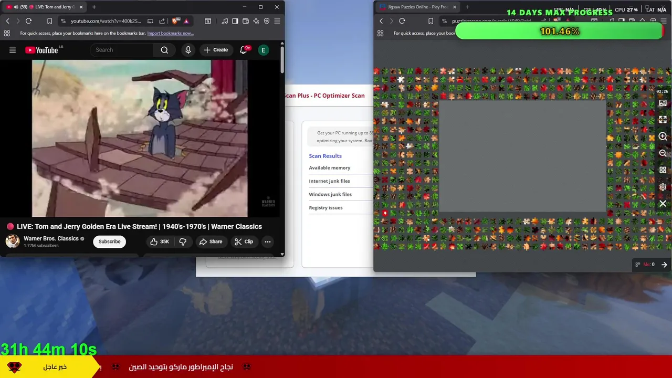
Task: Click the 101.46% green progress bar
Action: pos(560,31)
